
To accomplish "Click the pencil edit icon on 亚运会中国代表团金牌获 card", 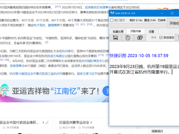I will tap(47, 123).
